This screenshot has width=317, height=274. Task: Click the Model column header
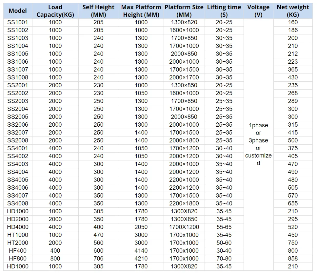tap(18, 11)
